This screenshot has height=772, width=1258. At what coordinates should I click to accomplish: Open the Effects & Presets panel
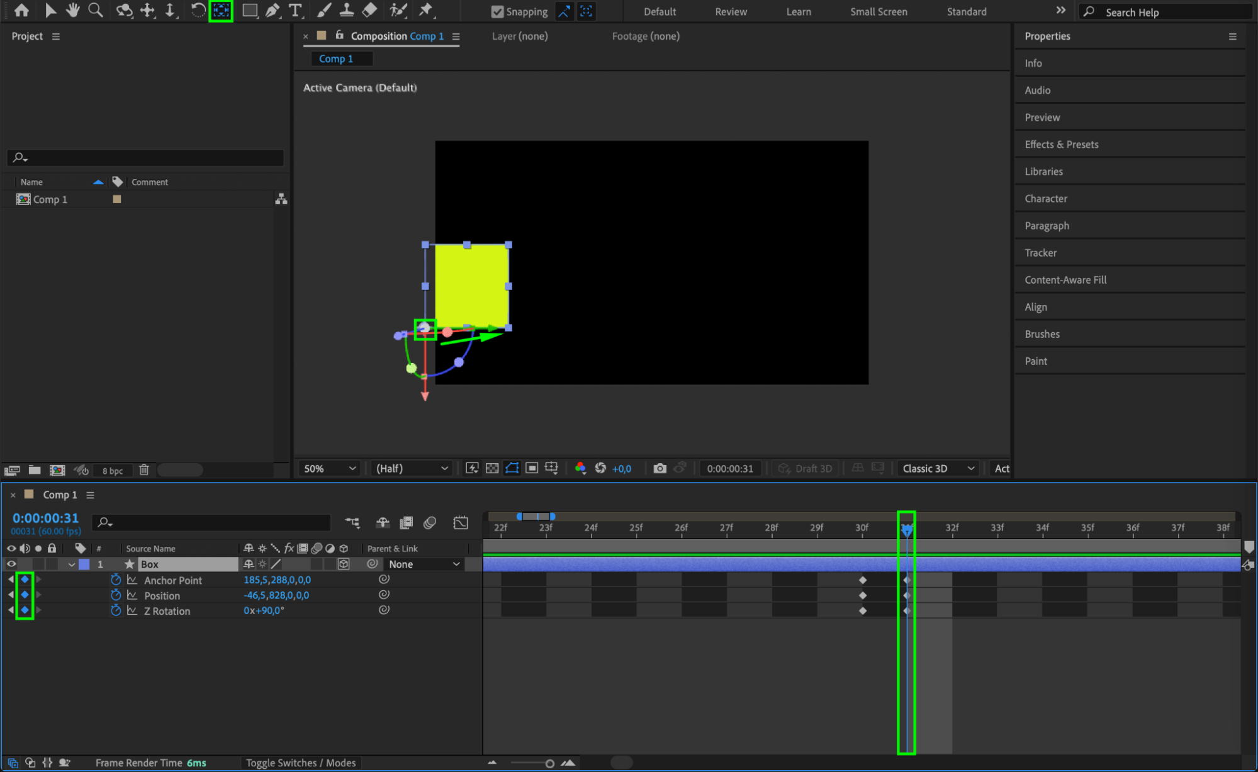coord(1061,144)
